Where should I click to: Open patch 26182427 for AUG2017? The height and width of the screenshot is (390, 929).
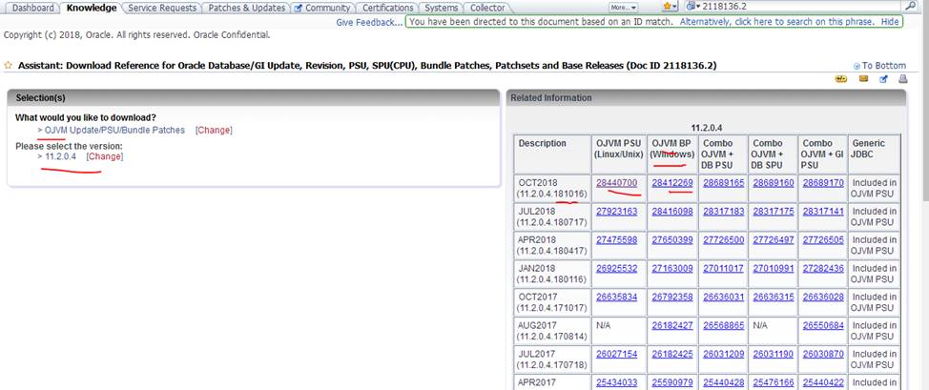click(x=672, y=325)
